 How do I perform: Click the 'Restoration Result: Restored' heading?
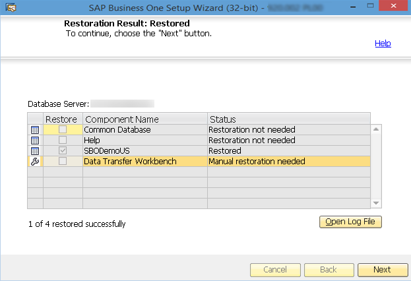click(x=127, y=23)
